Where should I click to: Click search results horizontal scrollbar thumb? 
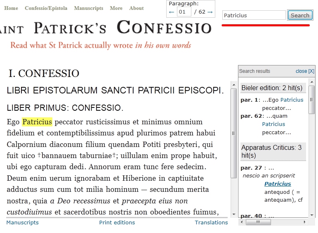click(258, 222)
